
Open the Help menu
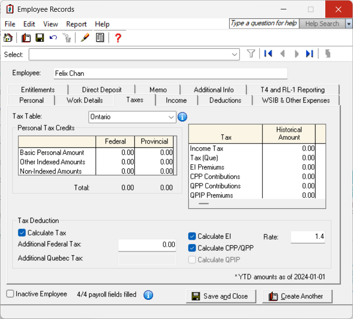click(x=102, y=24)
